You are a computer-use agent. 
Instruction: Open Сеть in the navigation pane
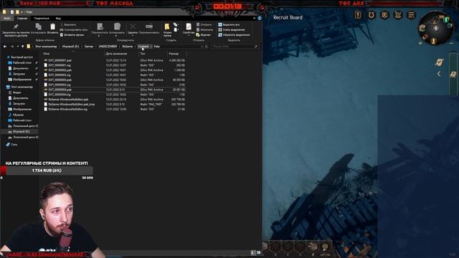click(14, 145)
